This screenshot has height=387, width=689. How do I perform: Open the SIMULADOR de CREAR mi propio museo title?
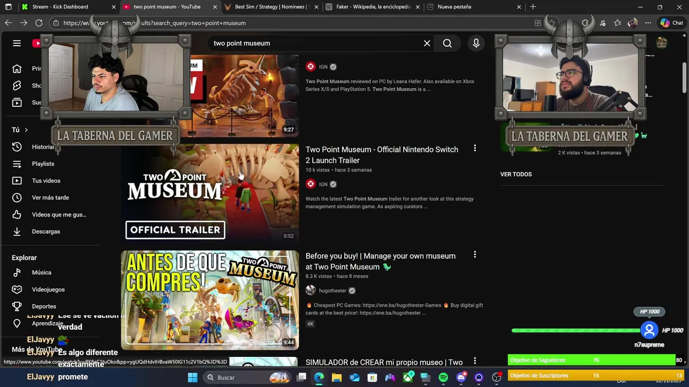click(x=384, y=362)
